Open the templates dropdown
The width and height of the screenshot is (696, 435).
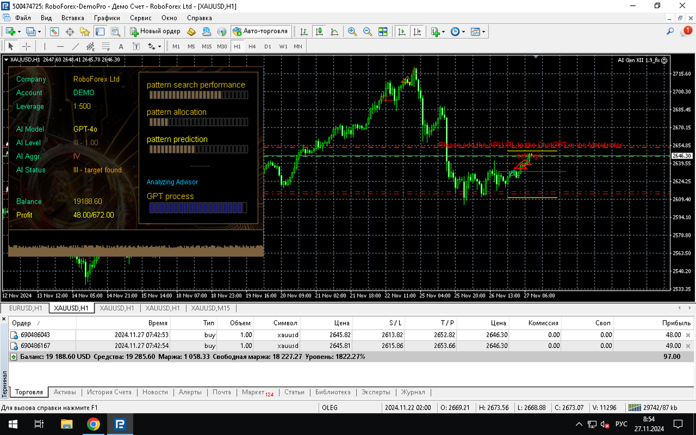click(483, 31)
